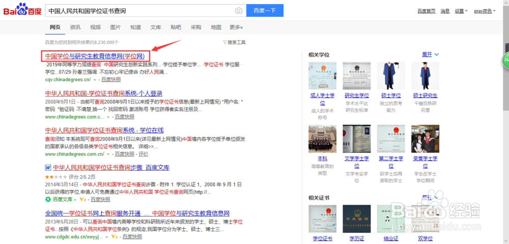The image size is (509, 244).
Task: Click the 学位证书 text link under 相关证书
Action: pyautogui.click(x=322, y=239)
